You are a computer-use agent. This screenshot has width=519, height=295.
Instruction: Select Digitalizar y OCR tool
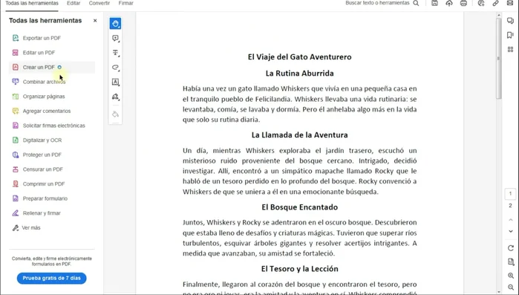point(52,140)
